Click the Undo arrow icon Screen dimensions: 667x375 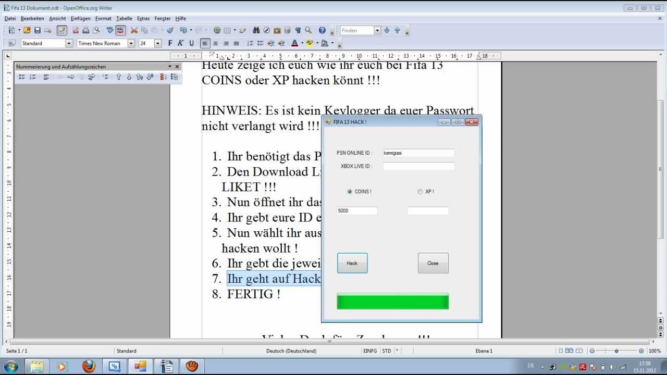pyautogui.click(x=183, y=30)
